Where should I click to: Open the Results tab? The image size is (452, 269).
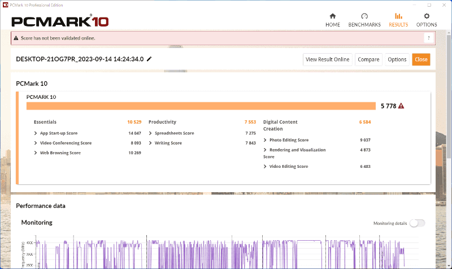point(398,20)
